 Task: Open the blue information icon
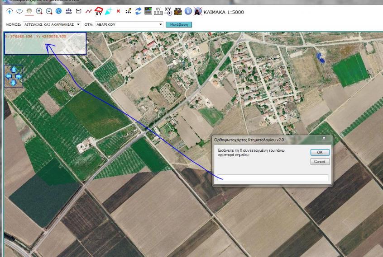(x=188, y=11)
